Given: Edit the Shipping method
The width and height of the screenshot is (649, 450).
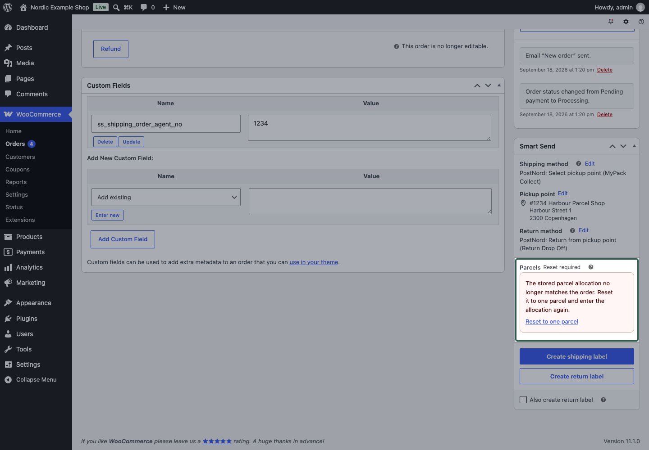Looking at the screenshot, I should [590, 164].
